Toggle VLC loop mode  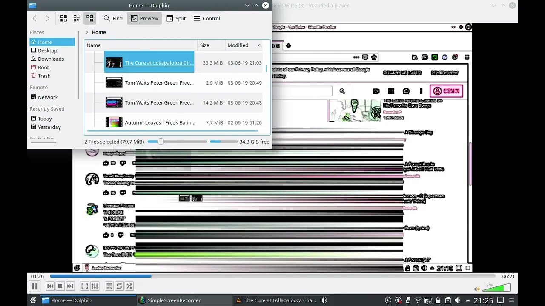(119, 286)
